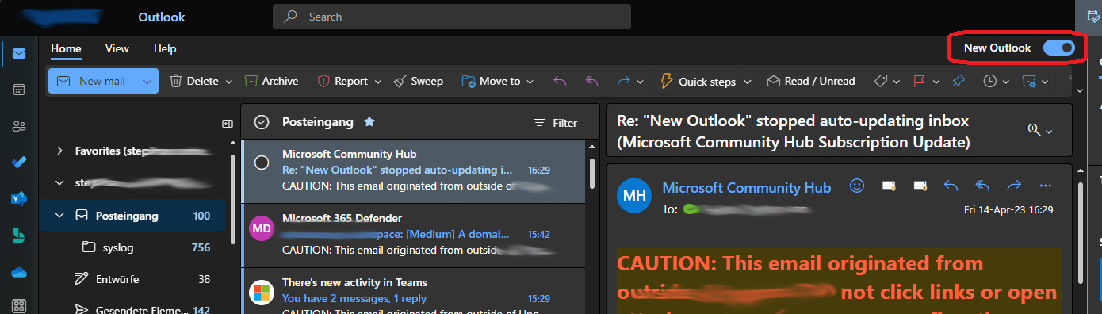
Task: Open the Flag options dropdown arrow
Action: (x=936, y=82)
